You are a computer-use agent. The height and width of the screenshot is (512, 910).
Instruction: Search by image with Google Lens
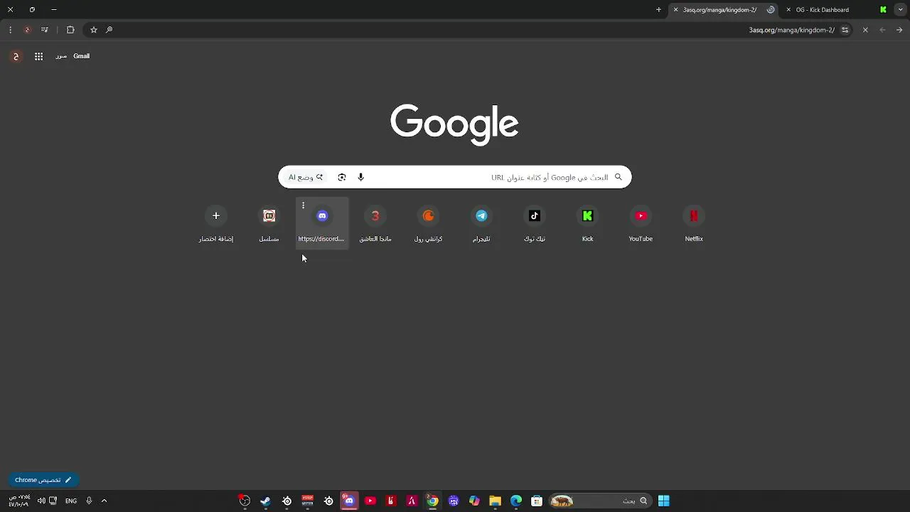(342, 177)
